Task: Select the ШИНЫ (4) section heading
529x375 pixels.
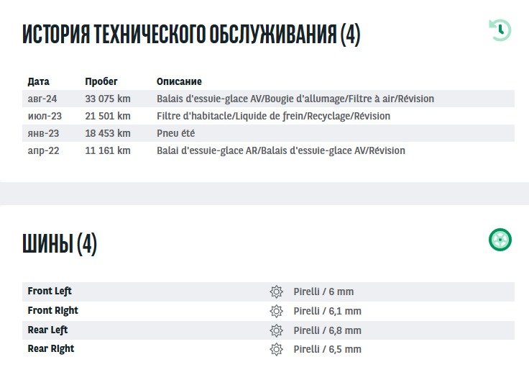Action: 60,244
